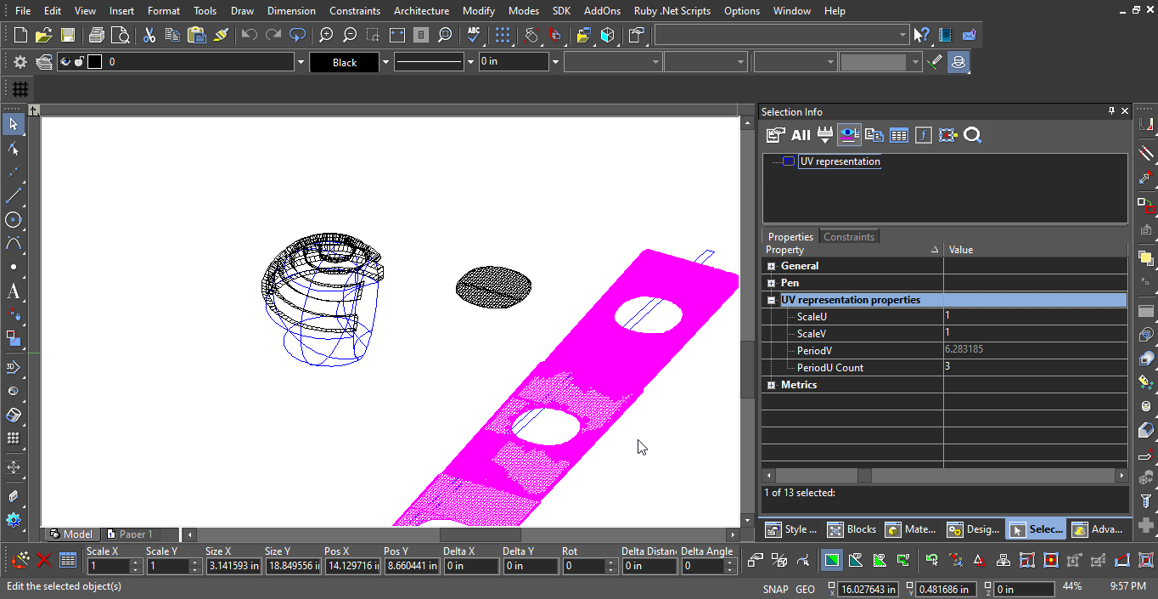Viewport: 1158px width, 599px height.
Task: Edit the PeriodU Count value field
Action: click(x=1036, y=367)
